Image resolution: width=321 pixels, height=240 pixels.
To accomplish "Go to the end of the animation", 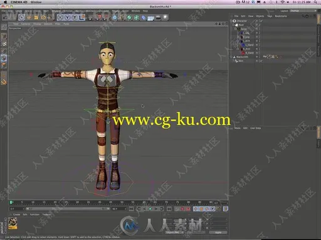I will click(x=169, y=209).
